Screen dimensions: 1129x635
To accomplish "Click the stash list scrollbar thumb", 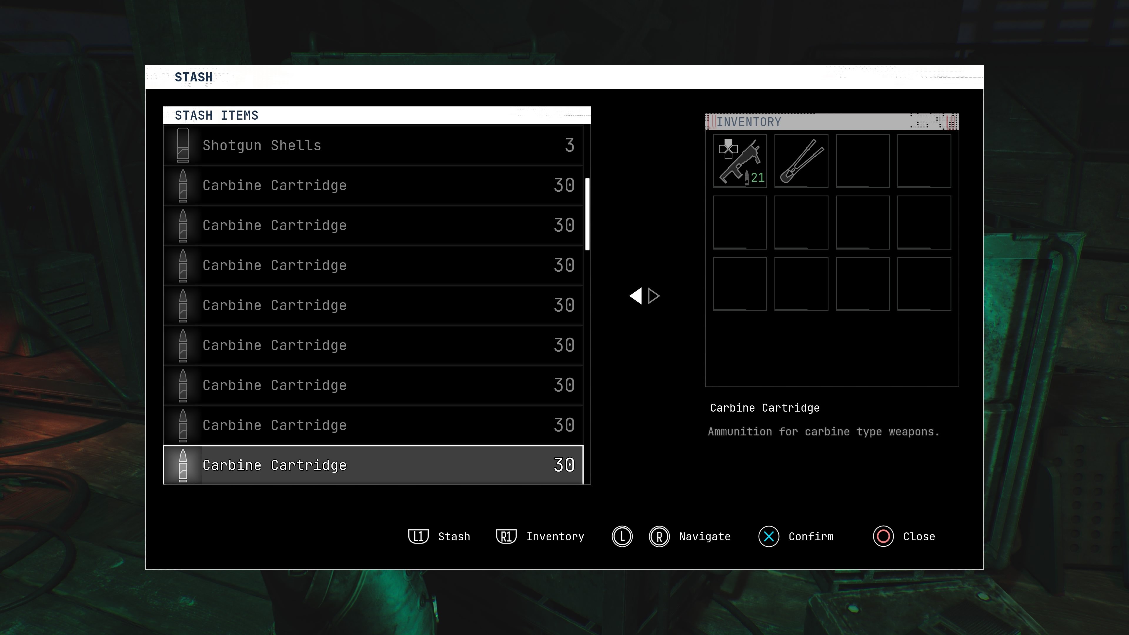I will point(587,214).
